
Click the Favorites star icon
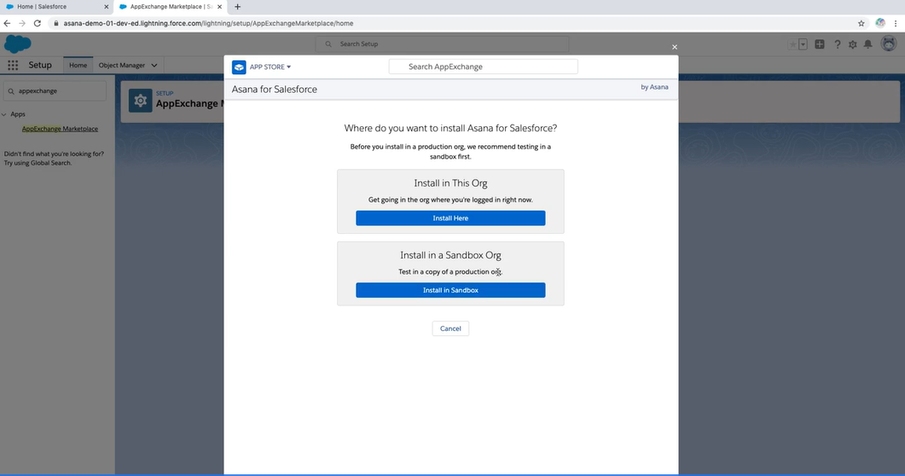(x=793, y=44)
